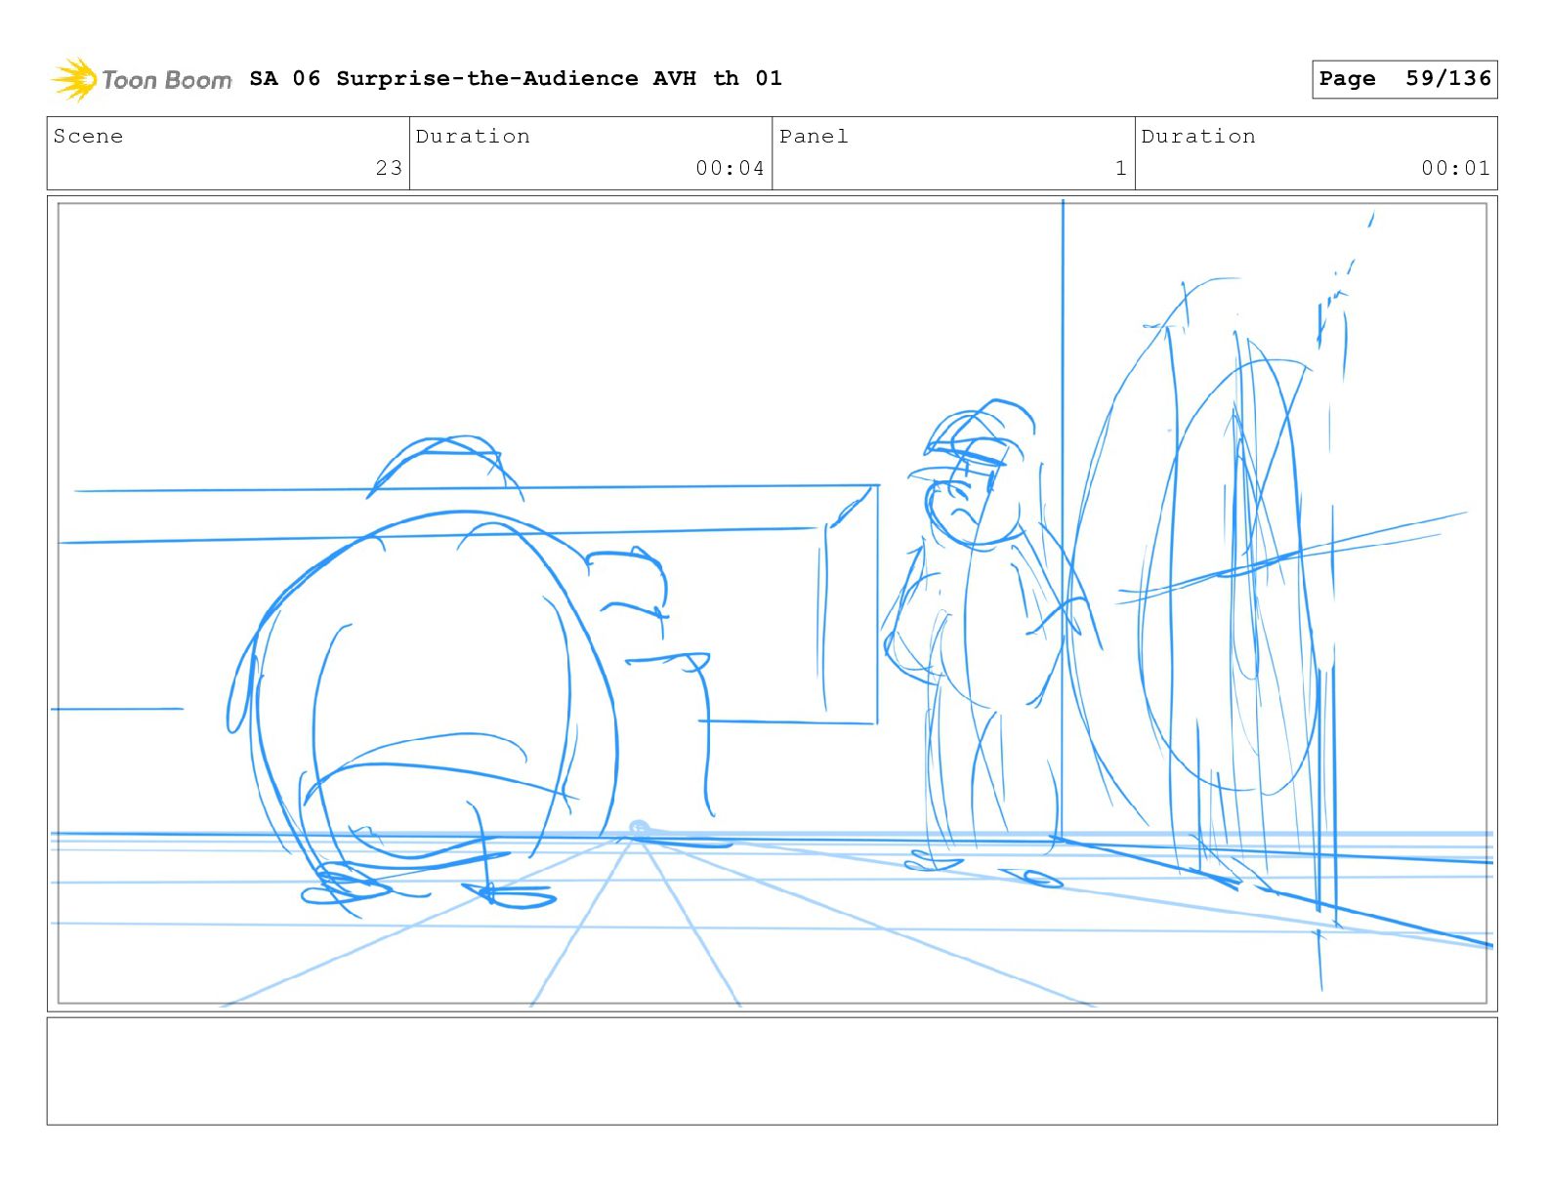Select the scene duration value '00:04'
Screen dimensions: 1547x1195
730,168
